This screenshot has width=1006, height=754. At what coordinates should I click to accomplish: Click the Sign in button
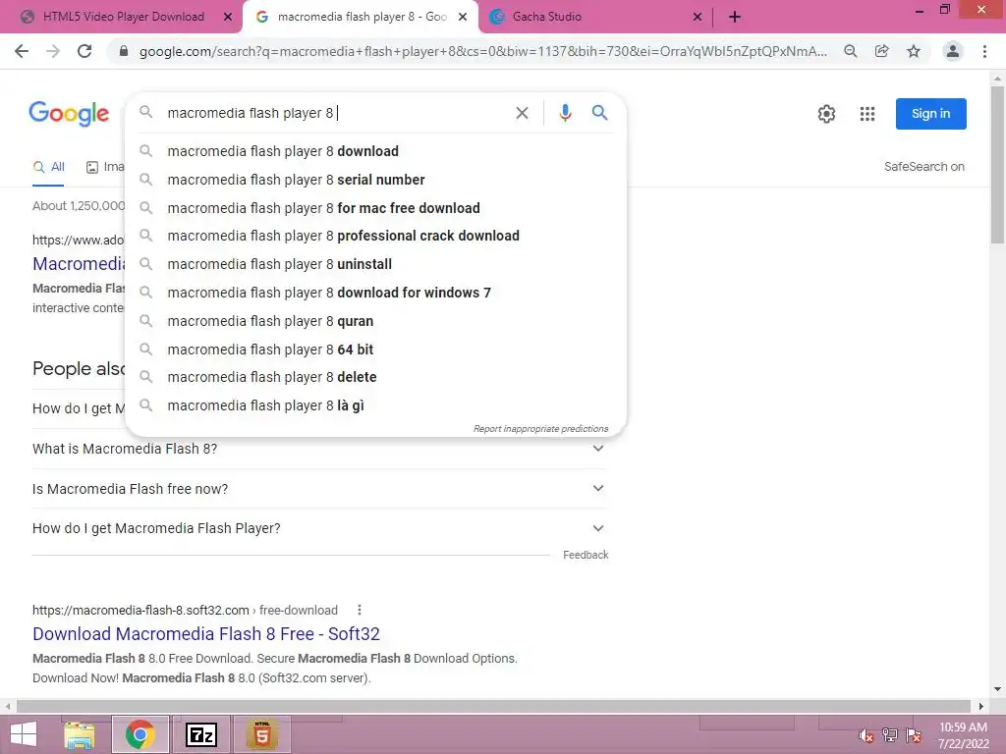[x=930, y=114]
